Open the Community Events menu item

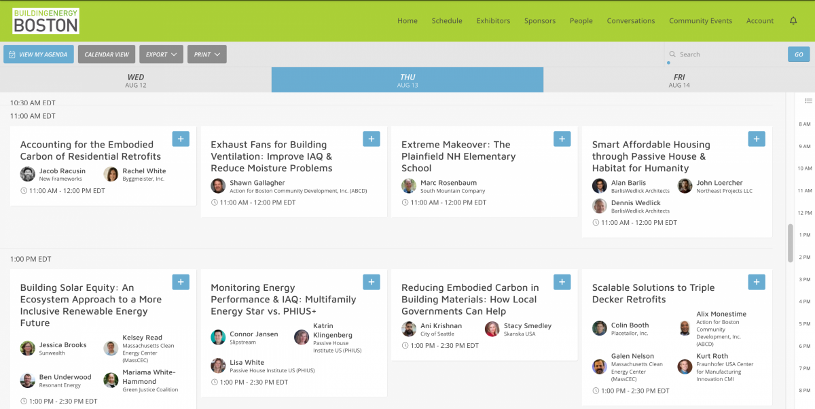coord(701,21)
